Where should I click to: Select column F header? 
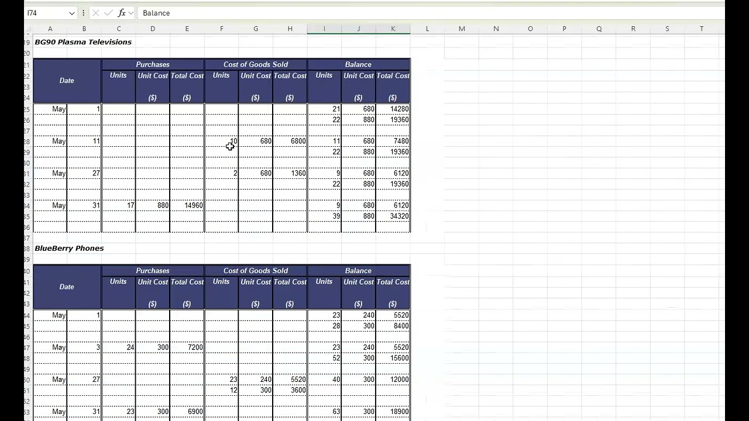click(x=221, y=29)
